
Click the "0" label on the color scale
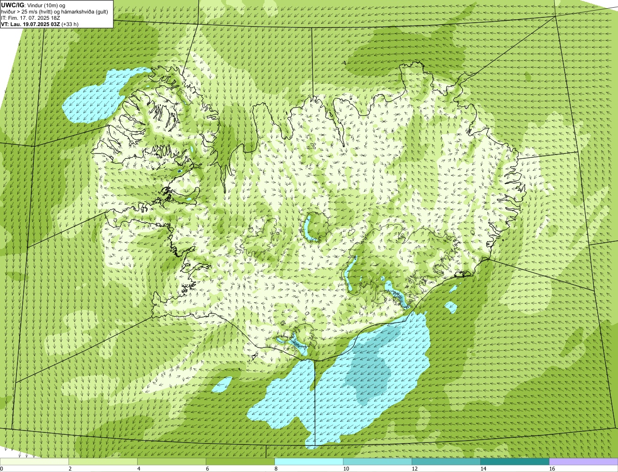1,469
